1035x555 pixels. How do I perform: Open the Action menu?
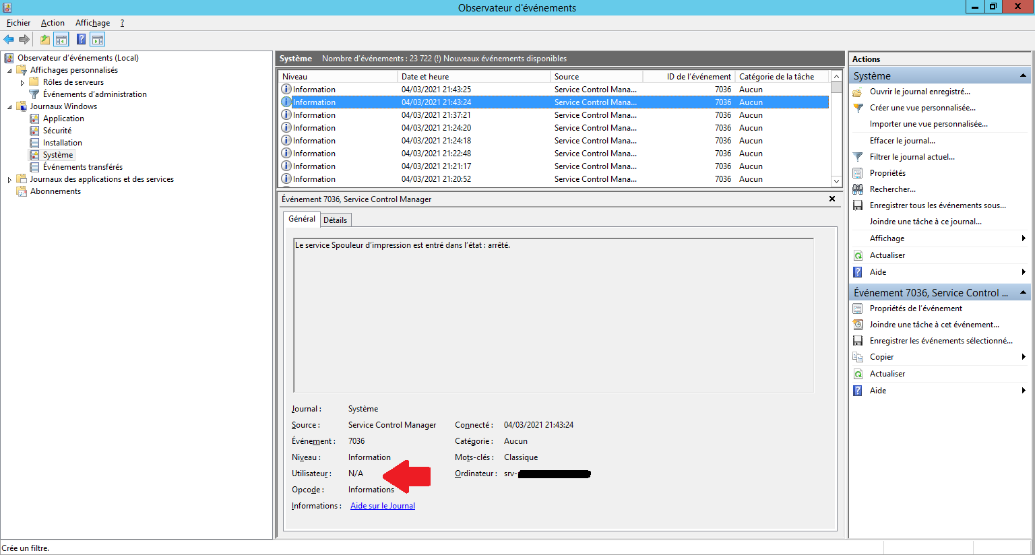[53, 23]
